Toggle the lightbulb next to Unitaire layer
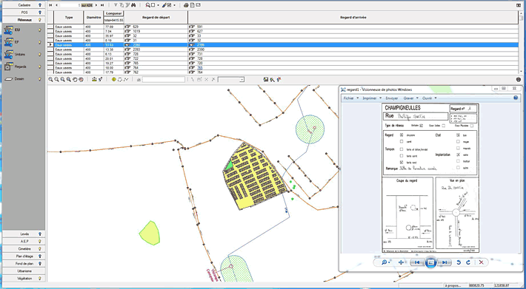 [x=39, y=54]
